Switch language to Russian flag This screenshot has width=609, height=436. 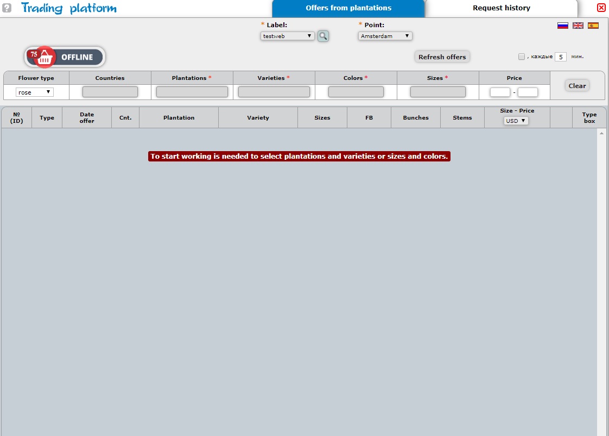tap(563, 26)
